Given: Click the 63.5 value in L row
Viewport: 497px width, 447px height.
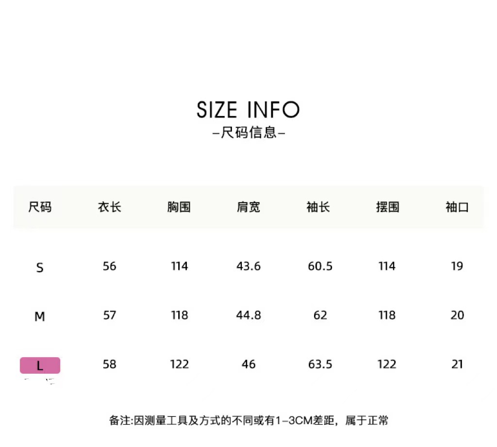Looking at the screenshot, I should (320, 364).
